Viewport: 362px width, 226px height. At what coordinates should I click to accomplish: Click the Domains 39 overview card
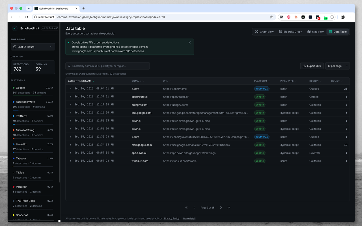pos(44,67)
